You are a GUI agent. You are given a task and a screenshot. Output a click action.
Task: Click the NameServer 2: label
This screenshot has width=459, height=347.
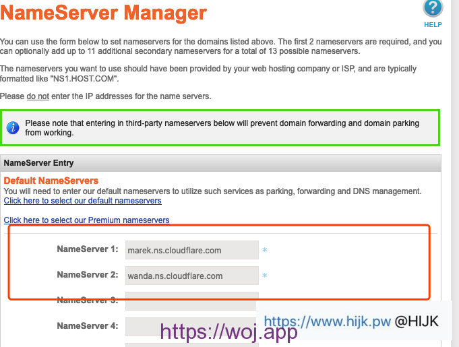tap(88, 275)
